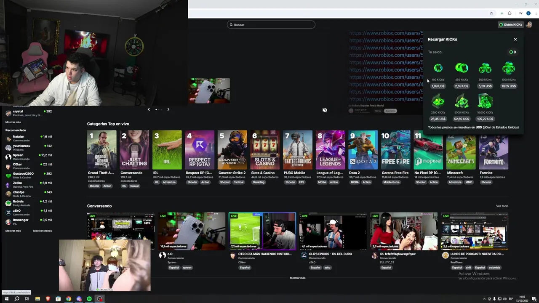Image resolution: width=539 pixels, height=303 pixels.
Task: Open Slots & Casino category card
Action: (265, 150)
